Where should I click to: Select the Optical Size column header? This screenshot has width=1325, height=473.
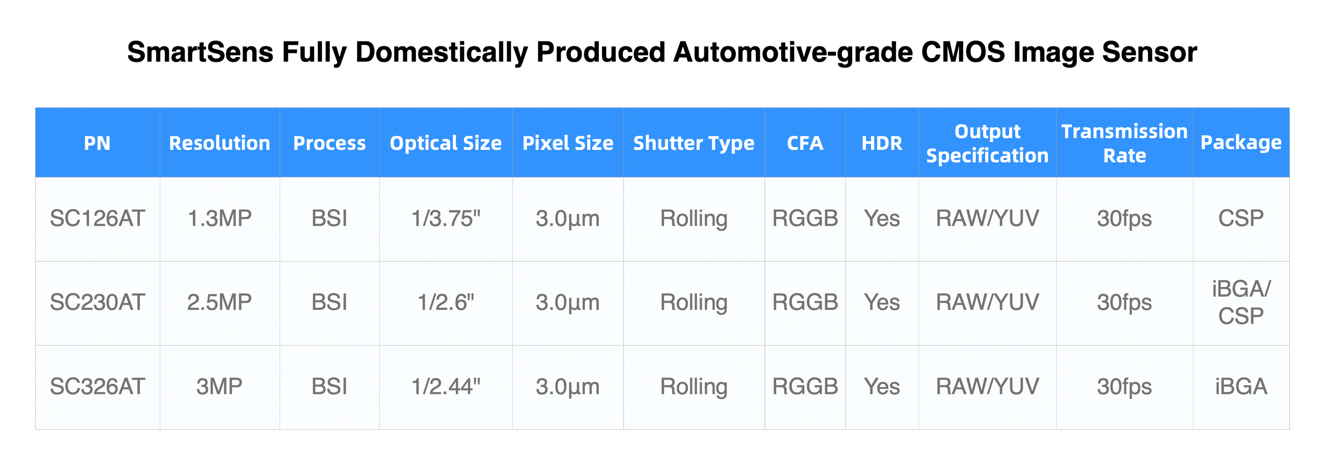click(x=445, y=143)
